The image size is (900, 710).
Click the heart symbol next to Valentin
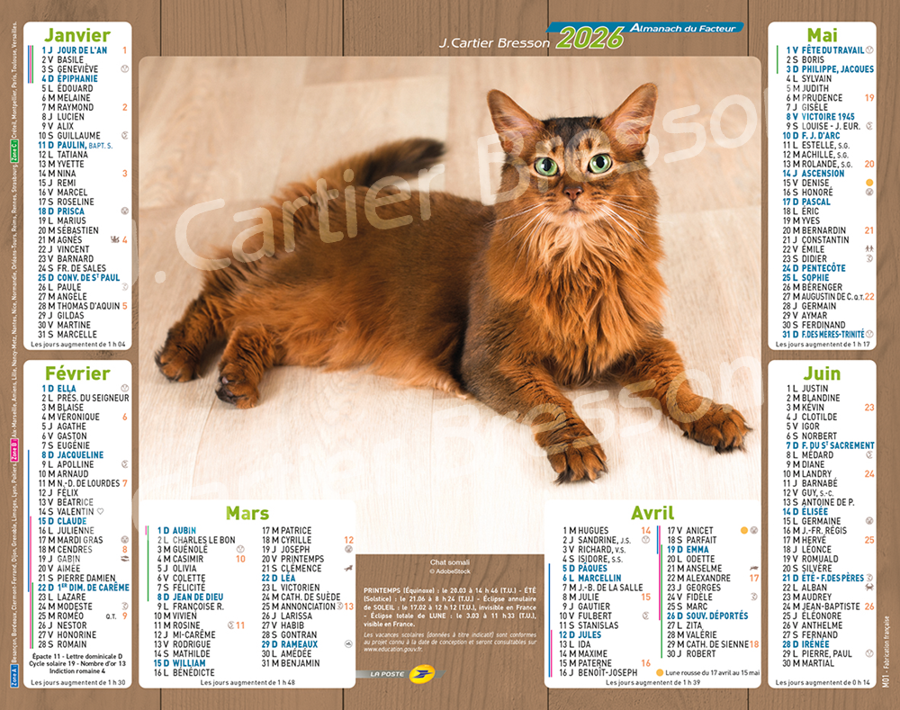101,512
